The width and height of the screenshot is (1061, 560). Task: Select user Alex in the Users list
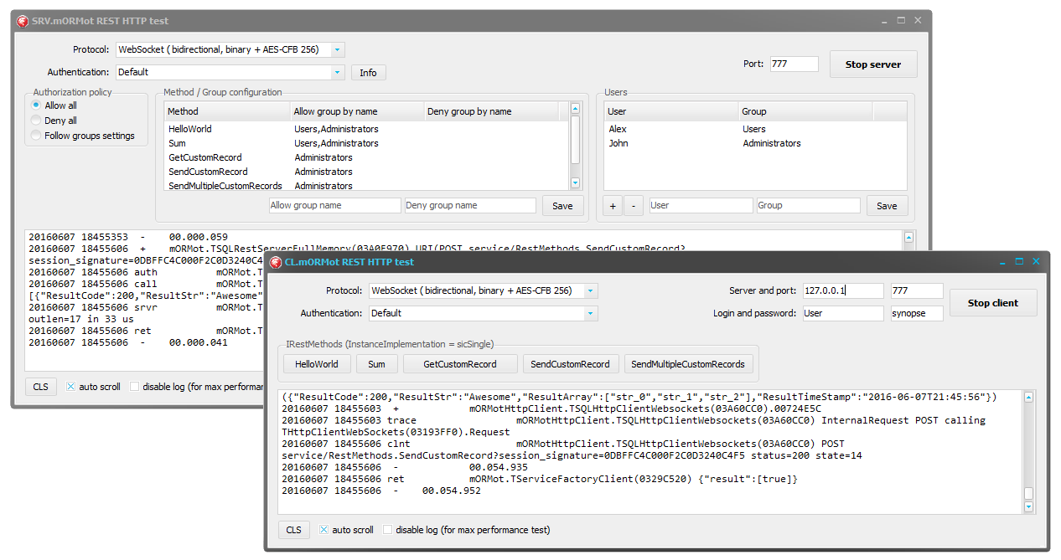point(618,129)
